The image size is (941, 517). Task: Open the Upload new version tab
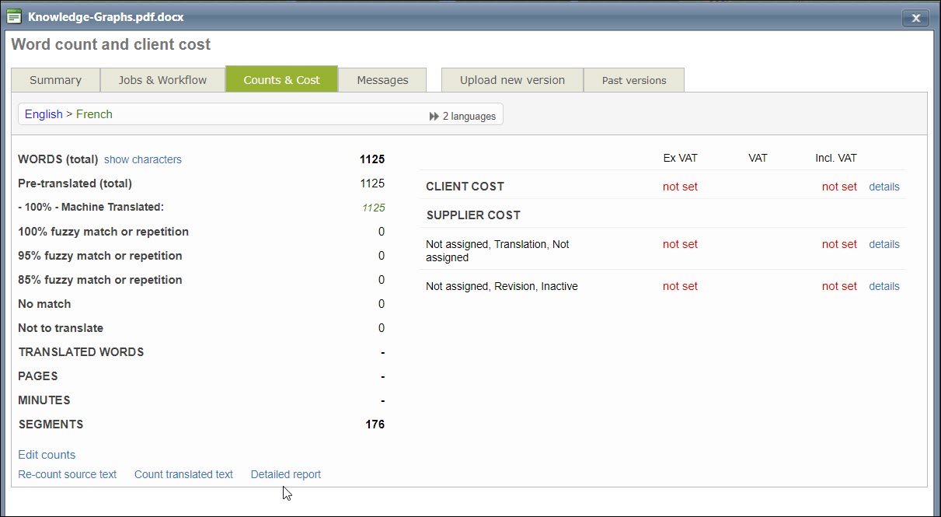pyautogui.click(x=512, y=80)
